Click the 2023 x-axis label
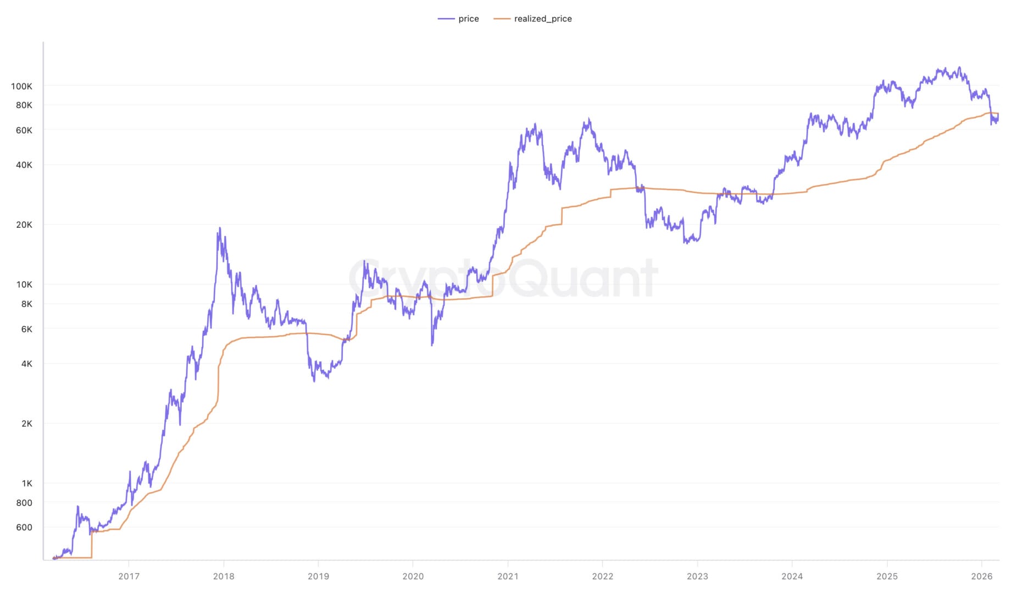Viewport: 1011px width, 593px height. (x=697, y=576)
